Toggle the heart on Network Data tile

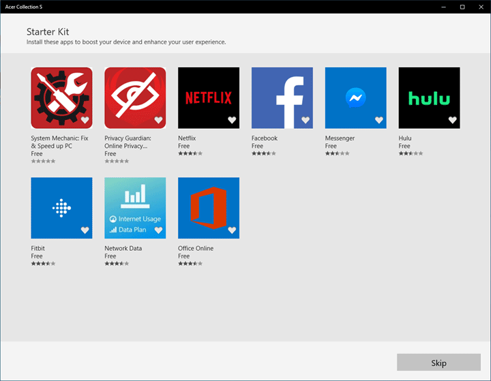click(x=158, y=230)
